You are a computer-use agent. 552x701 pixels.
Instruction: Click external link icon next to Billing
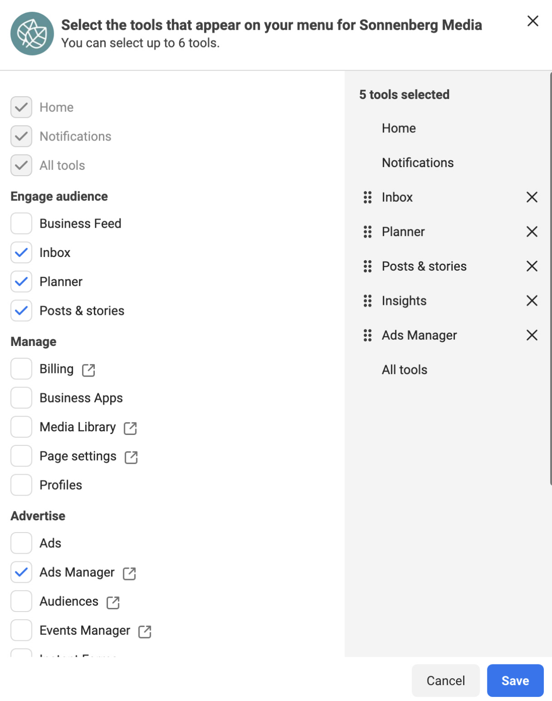(88, 370)
